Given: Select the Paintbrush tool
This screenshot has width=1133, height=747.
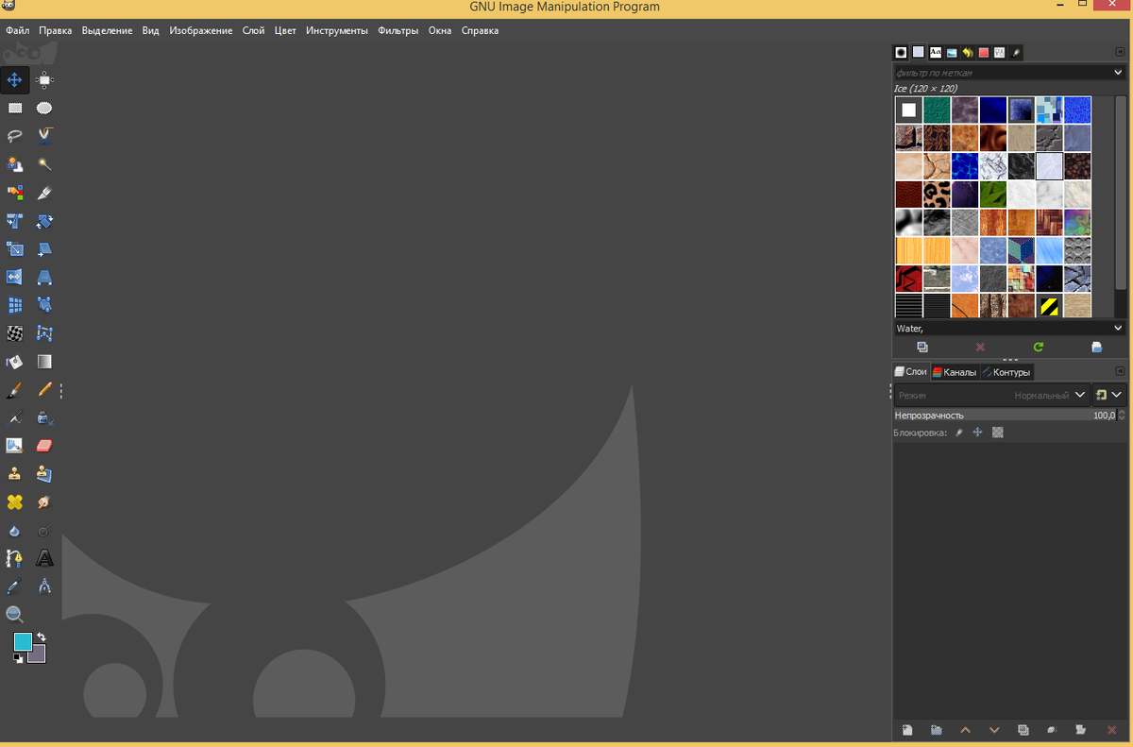Looking at the screenshot, I should point(15,389).
